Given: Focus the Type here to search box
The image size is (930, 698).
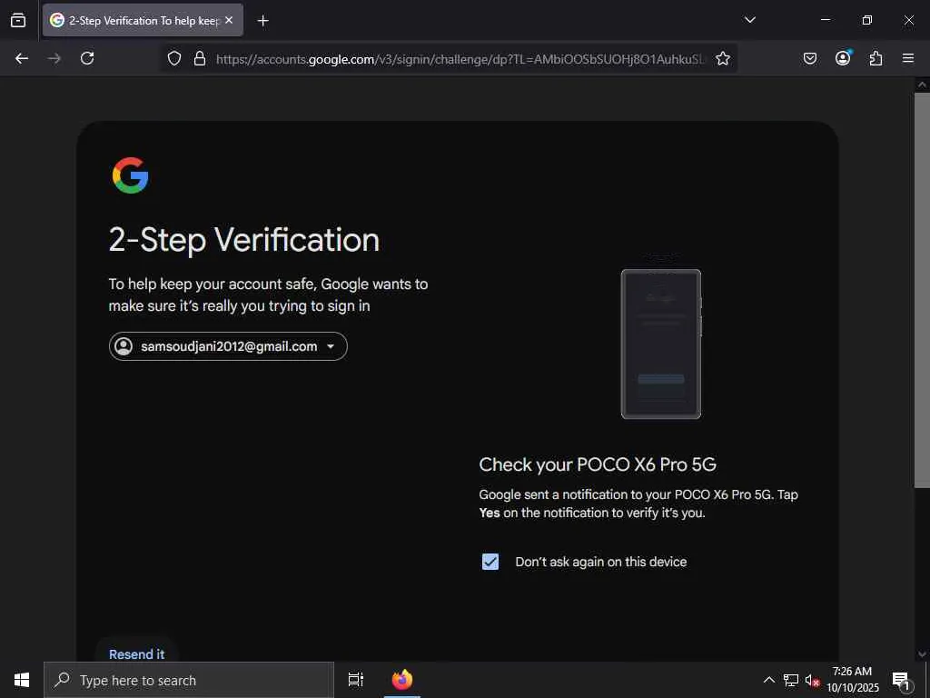Looking at the screenshot, I should click(189, 680).
